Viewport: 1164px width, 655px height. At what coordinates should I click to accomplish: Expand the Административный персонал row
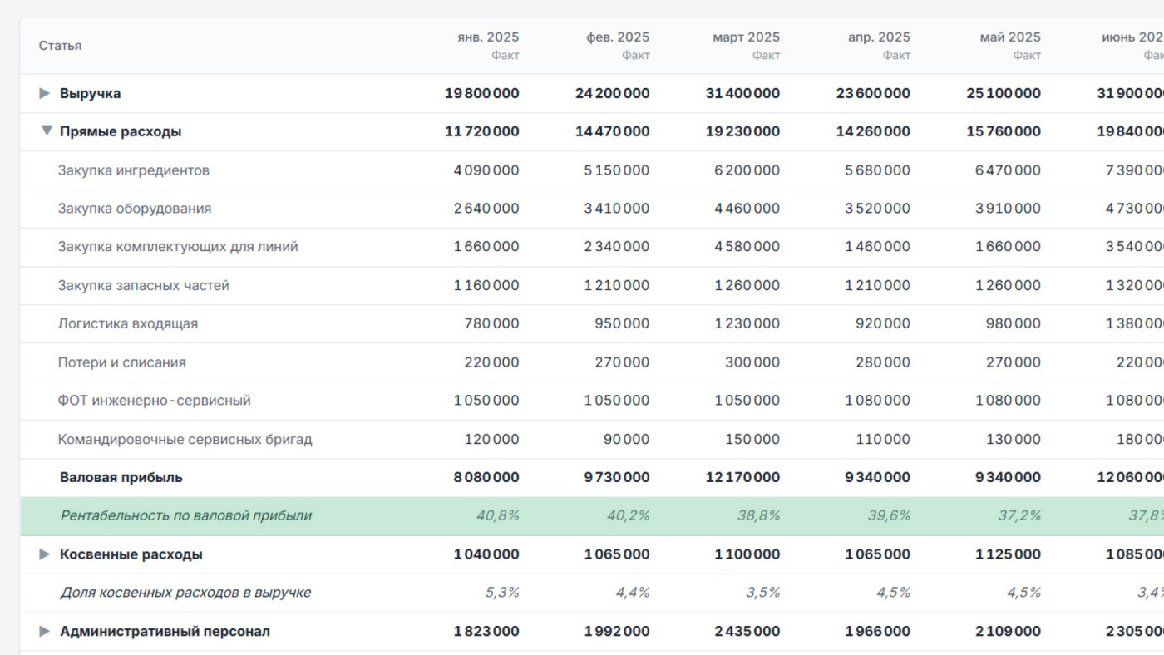pos(45,631)
